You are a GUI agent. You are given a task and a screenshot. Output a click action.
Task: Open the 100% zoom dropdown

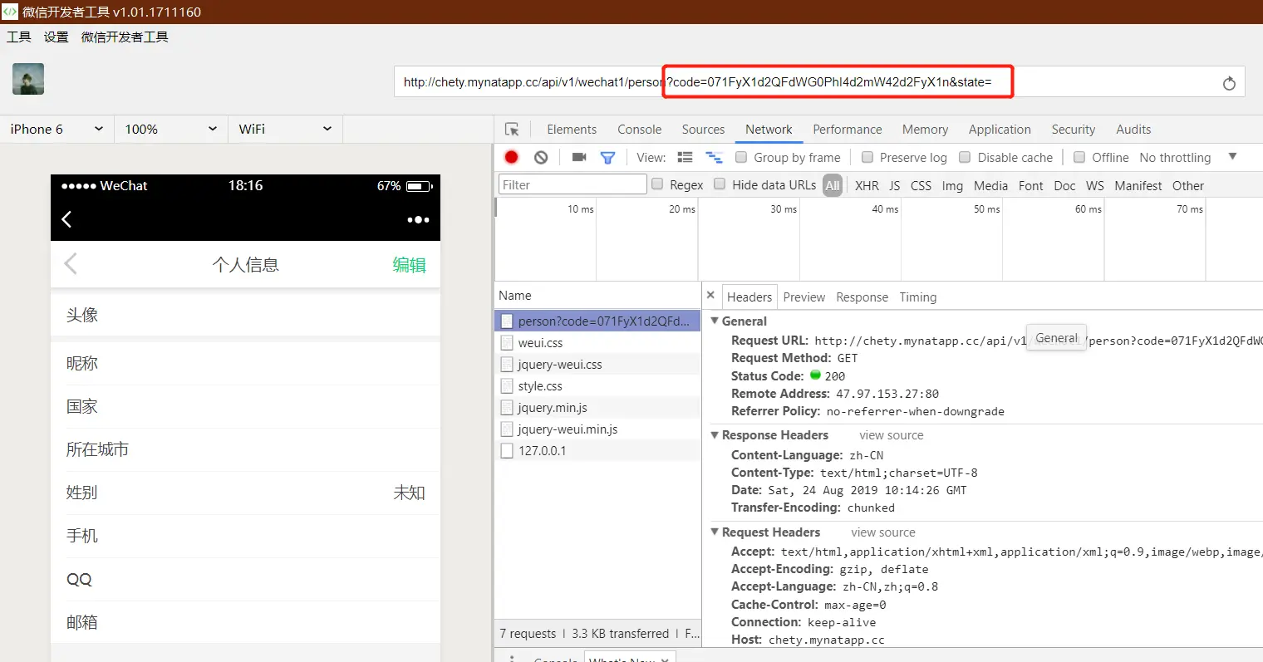click(x=170, y=129)
